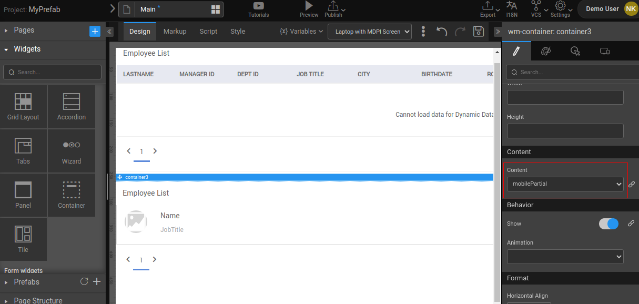Add a new page with plus icon
This screenshot has width=639, height=304.
[x=95, y=31]
